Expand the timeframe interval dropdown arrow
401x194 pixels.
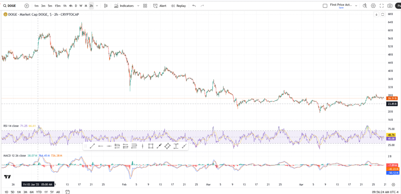pos(97,6)
